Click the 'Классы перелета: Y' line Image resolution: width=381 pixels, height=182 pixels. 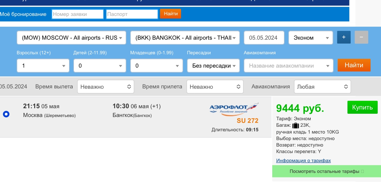pos(299,152)
